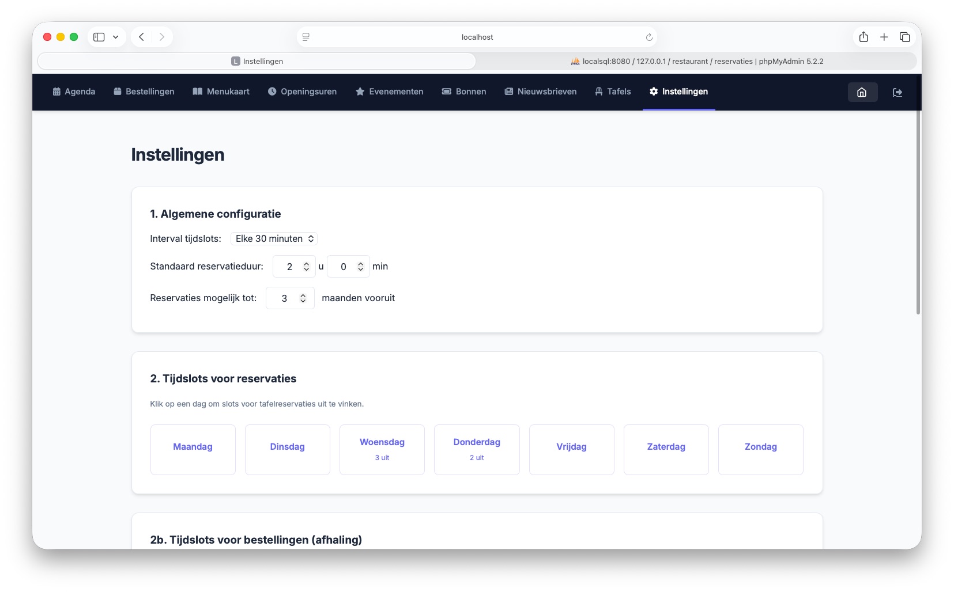This screenshot has width=954, height=592.
Task: Click the Nieuwsbrieven newspaper icon
Action: 509,92
